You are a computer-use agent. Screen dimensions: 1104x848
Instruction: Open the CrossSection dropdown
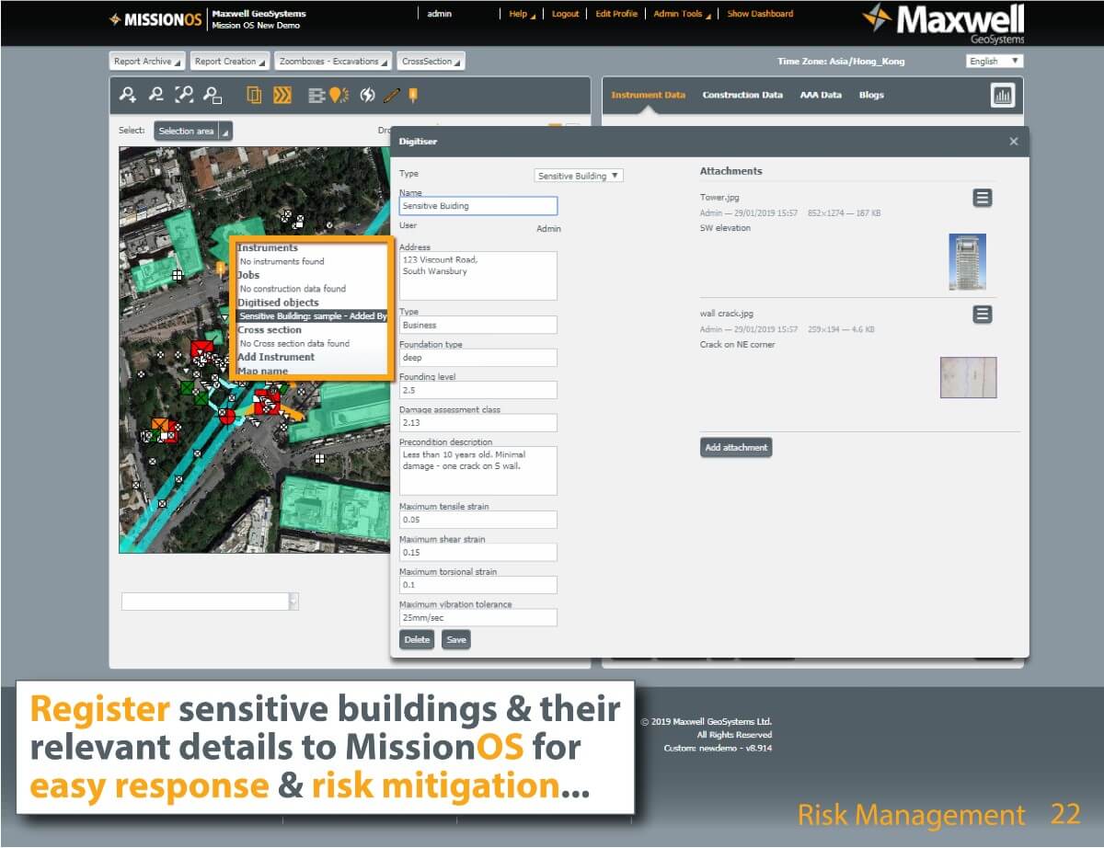[431, 62]
